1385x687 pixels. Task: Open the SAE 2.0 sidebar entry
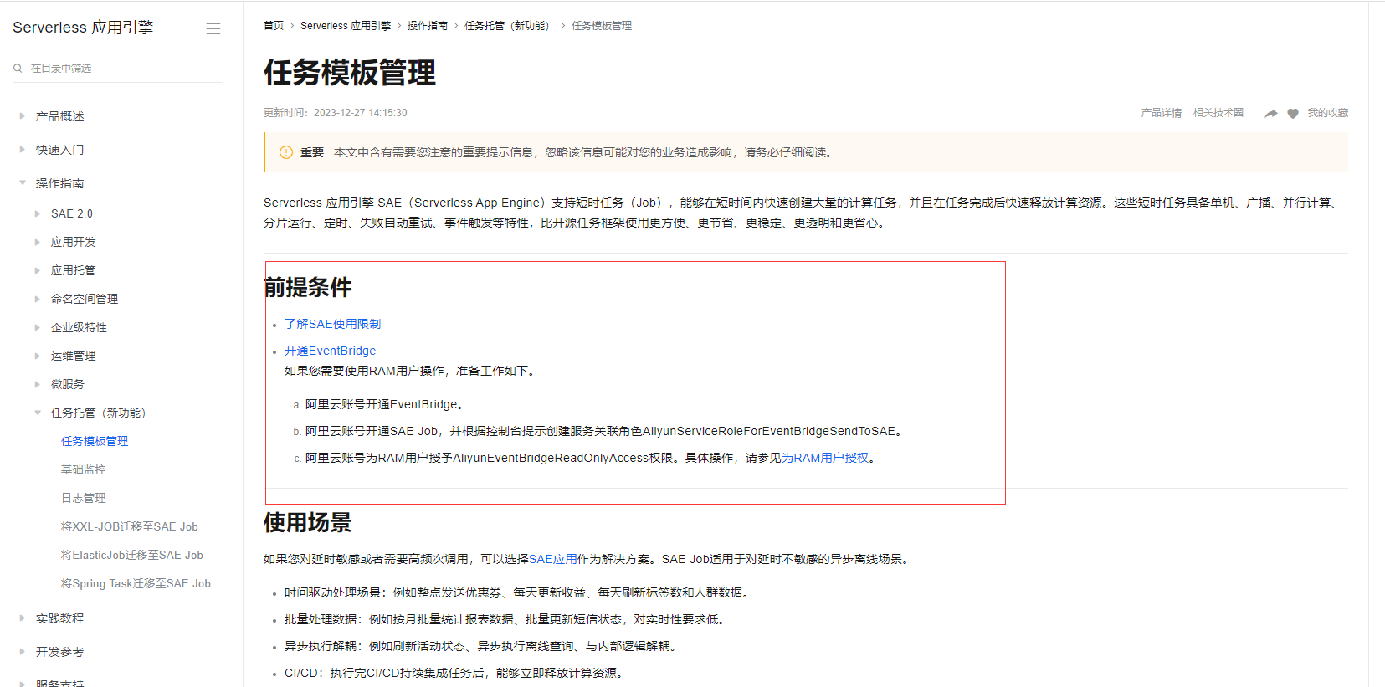pos(72,213)
